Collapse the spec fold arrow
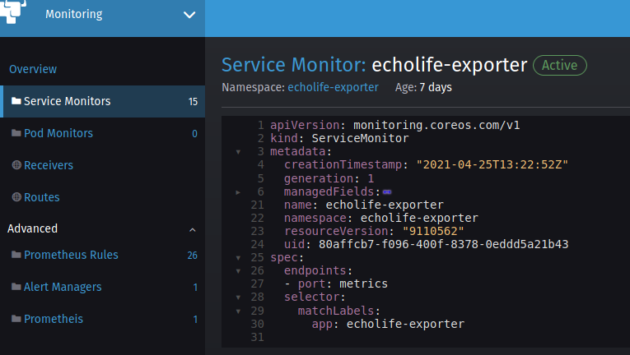 [x=238, y=258]
